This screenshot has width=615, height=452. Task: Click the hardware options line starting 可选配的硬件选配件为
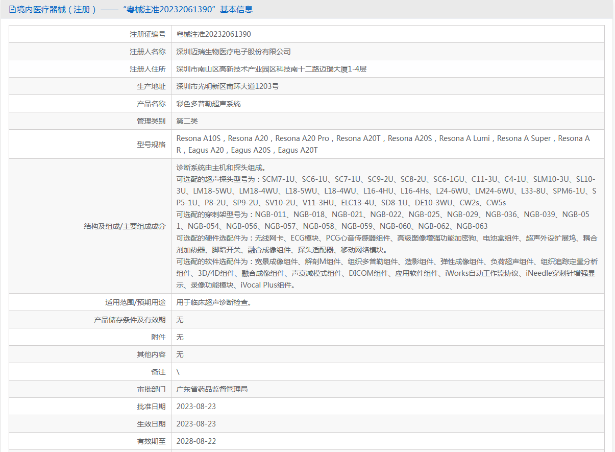[387, 244]
